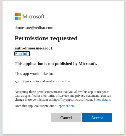Open the Show details link

click(102, 100)
